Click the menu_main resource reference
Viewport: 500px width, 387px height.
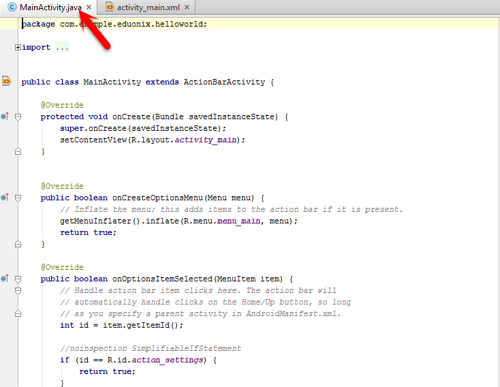(239, 221)
